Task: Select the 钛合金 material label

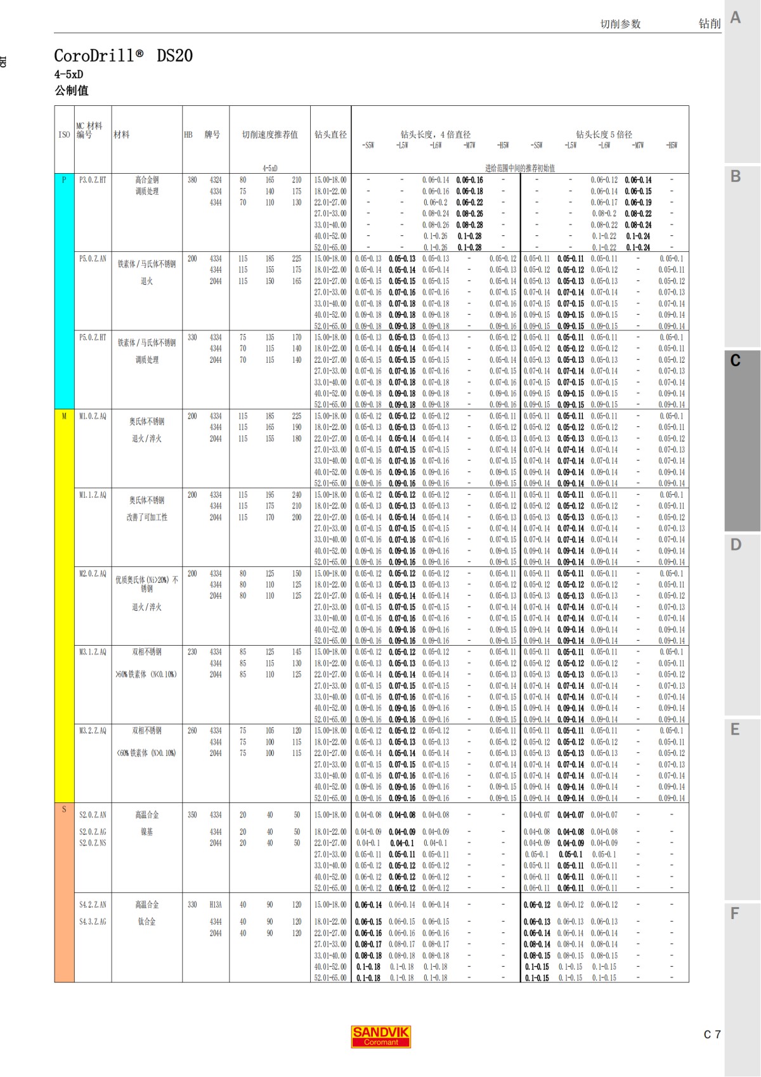Action: point(147,922)
